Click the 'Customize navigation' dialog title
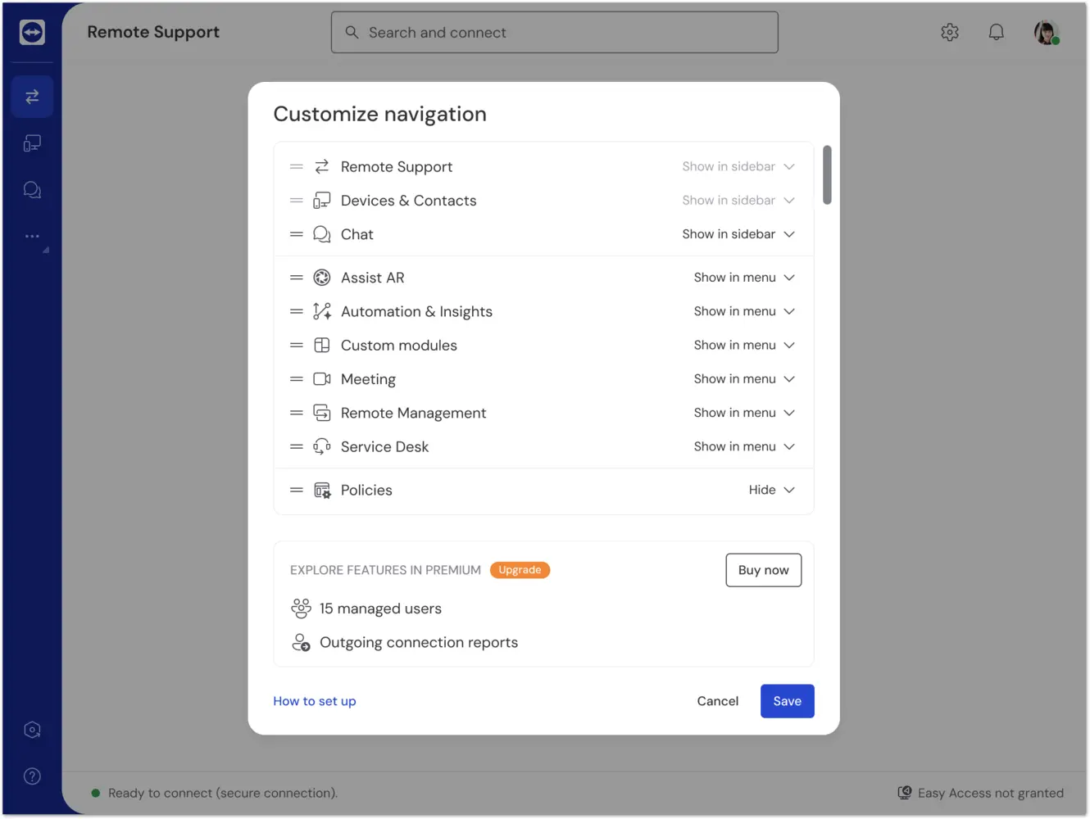Image resolution: width=1090 pixels, height=819 pixels. point(379,114)
